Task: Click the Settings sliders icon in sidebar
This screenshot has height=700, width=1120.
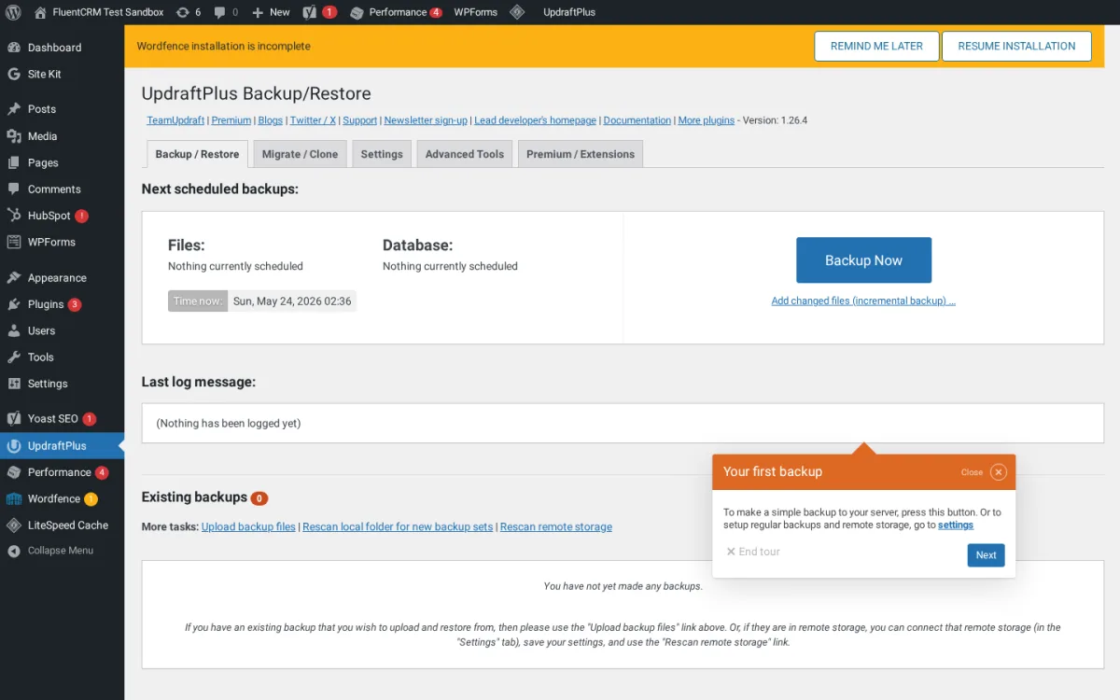Action: pos(14,384)
